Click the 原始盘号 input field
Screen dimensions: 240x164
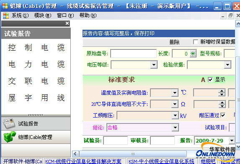pyautogui.click(x=133, y=54)
